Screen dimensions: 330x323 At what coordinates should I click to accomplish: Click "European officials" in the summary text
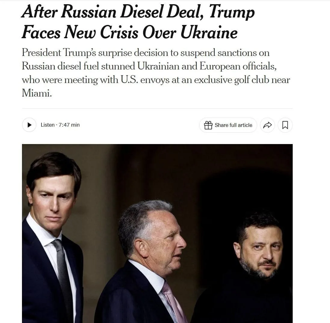pos(237,66)
